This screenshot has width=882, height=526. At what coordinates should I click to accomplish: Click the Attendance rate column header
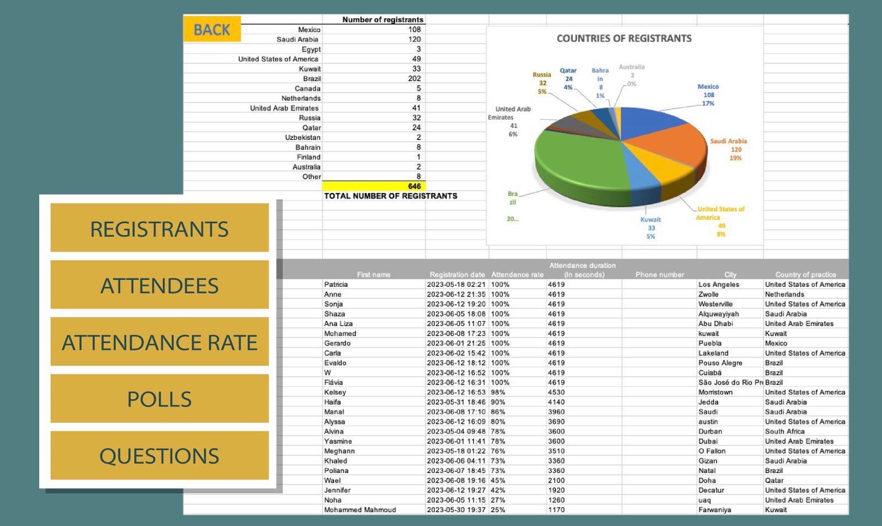[517, 275]
